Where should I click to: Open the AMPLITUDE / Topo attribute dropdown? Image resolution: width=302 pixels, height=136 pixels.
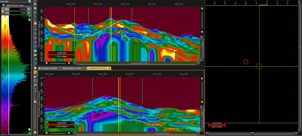tap(18, 5)
